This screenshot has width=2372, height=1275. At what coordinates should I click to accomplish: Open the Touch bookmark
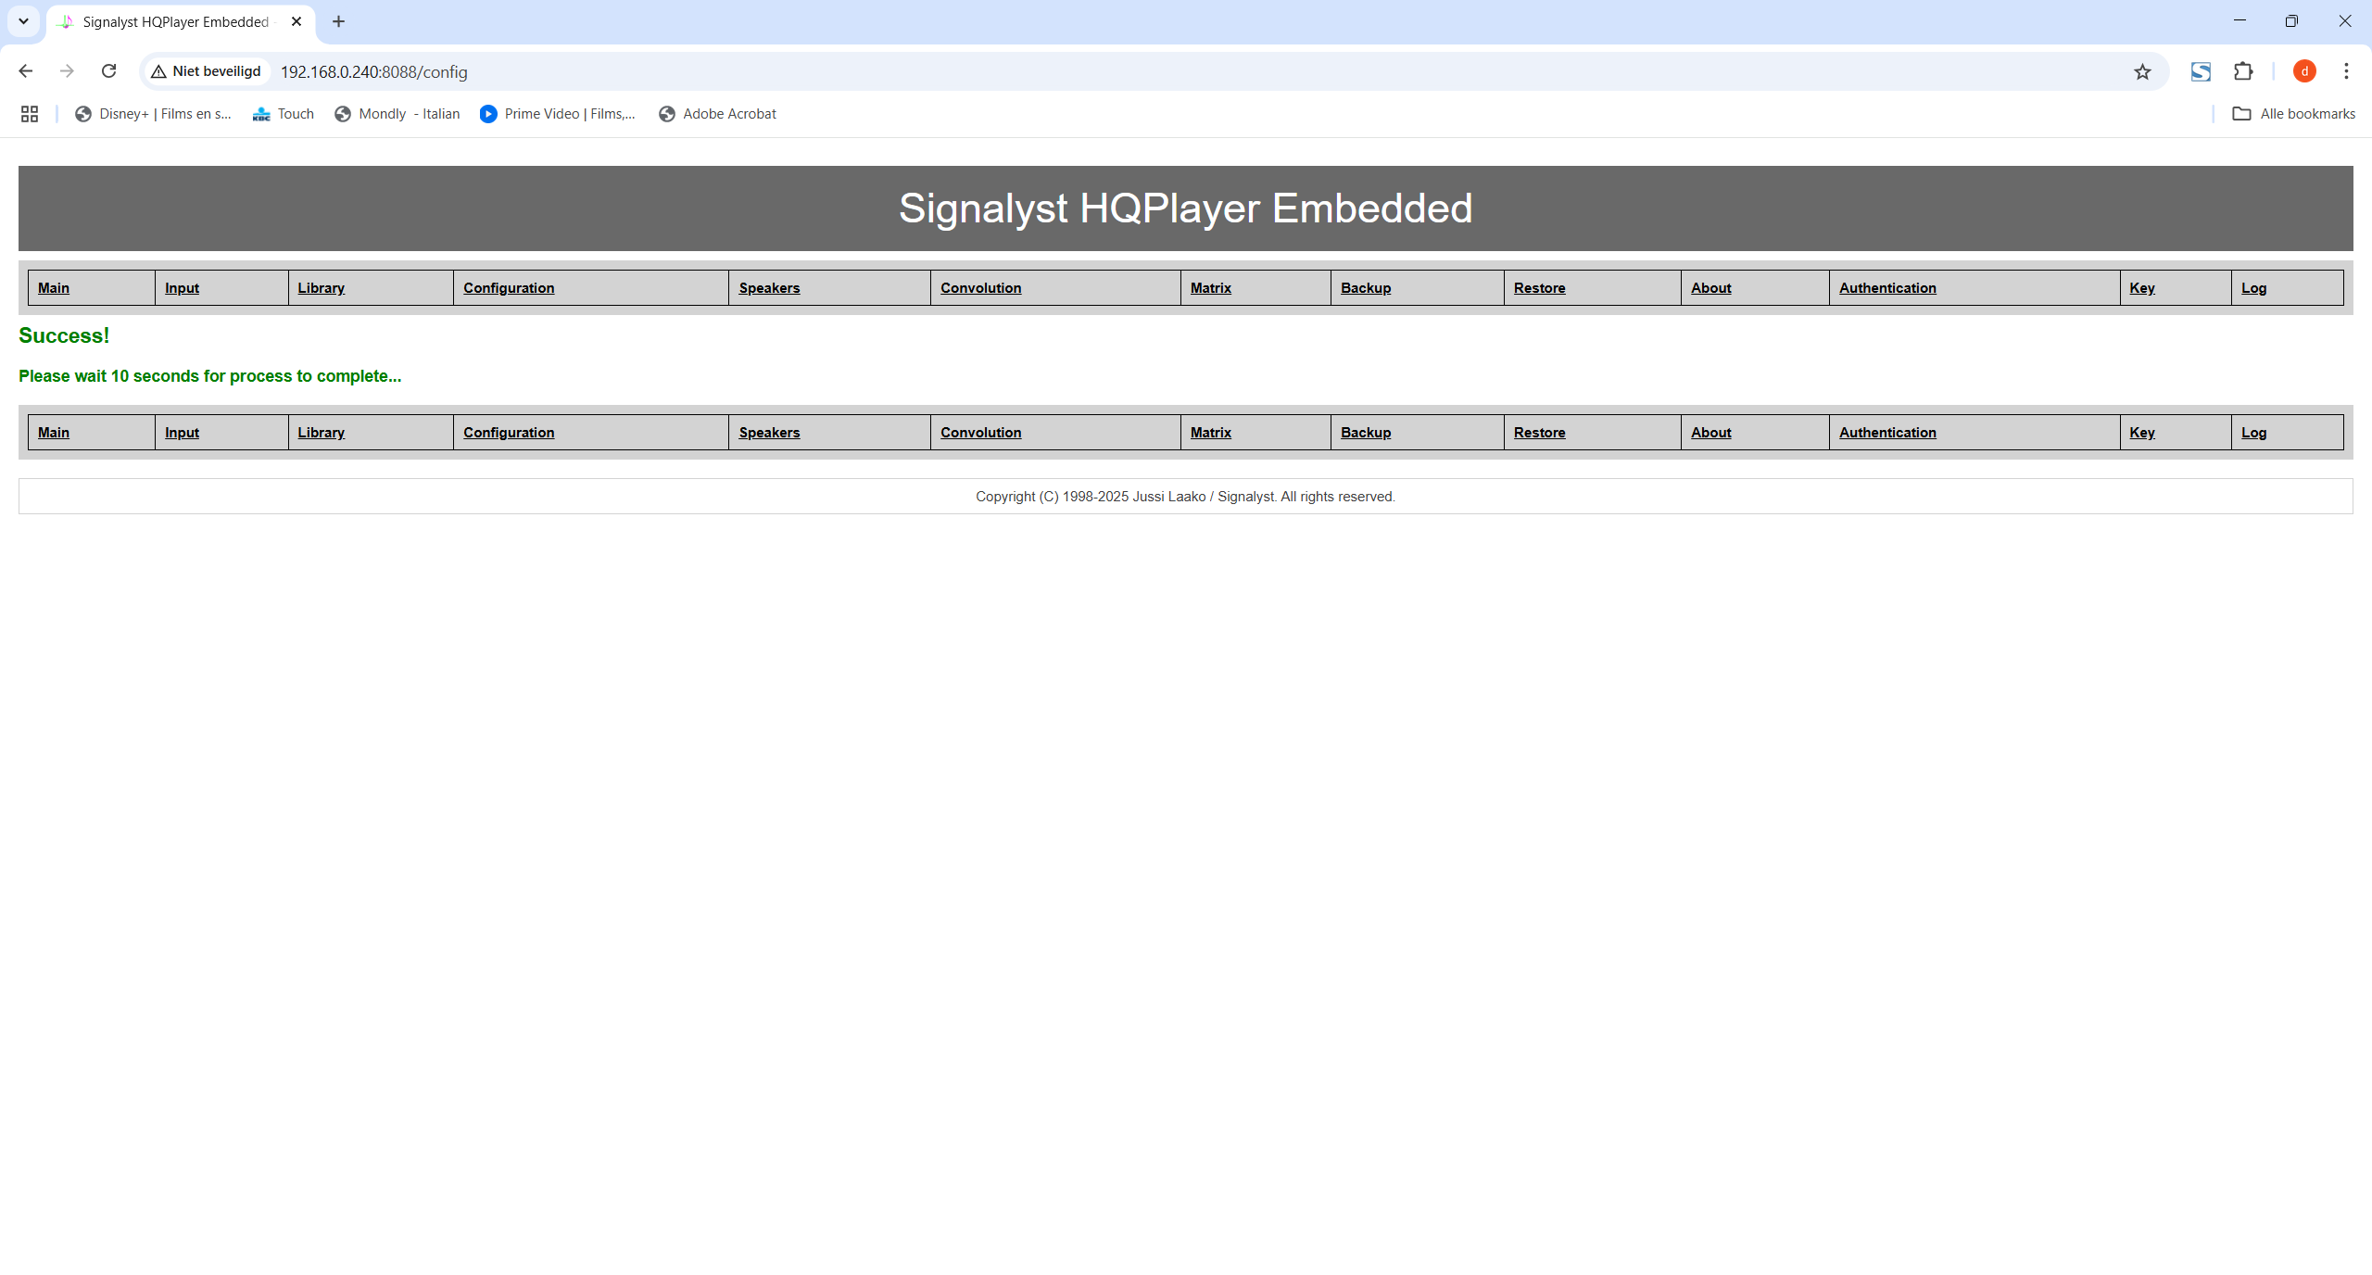(x=284, y=114)
